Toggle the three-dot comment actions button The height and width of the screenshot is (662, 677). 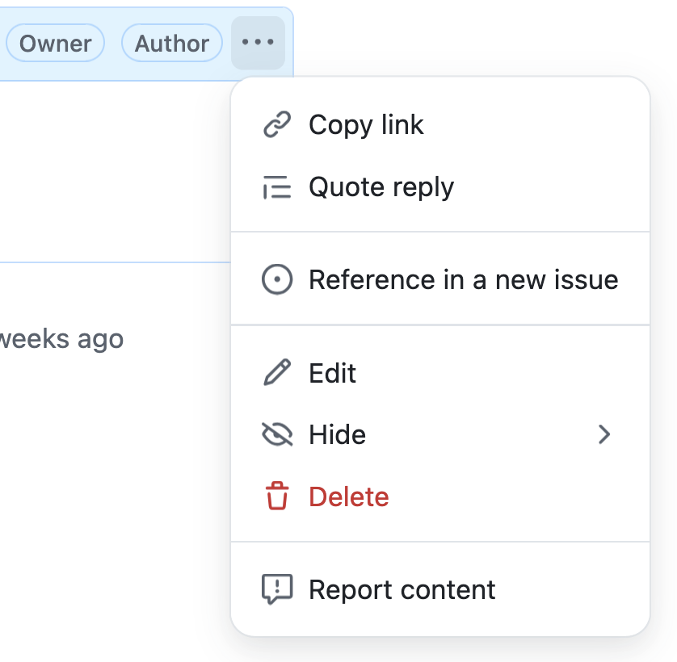click(x=258, y=42)
